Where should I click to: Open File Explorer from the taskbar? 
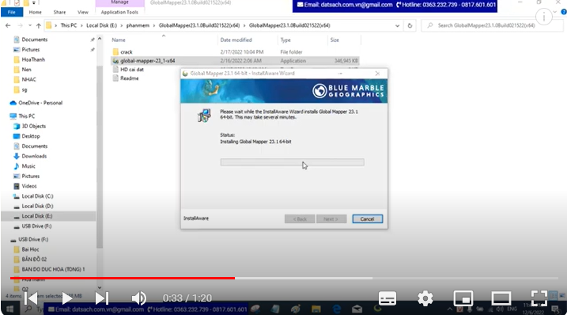click(x=316, y=309)
